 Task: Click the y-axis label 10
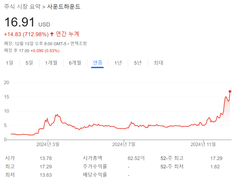pyautogui.click(x=6, y=111)
